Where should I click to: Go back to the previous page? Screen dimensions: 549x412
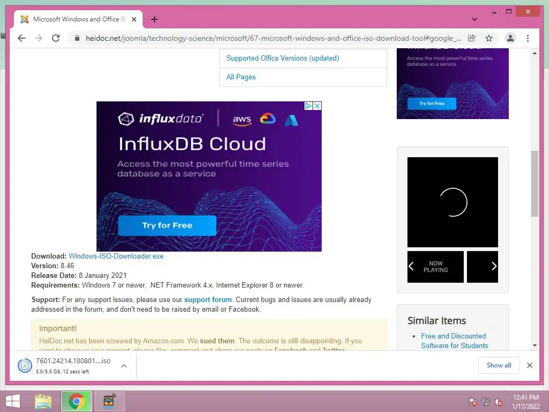click(x=21, y=38)
